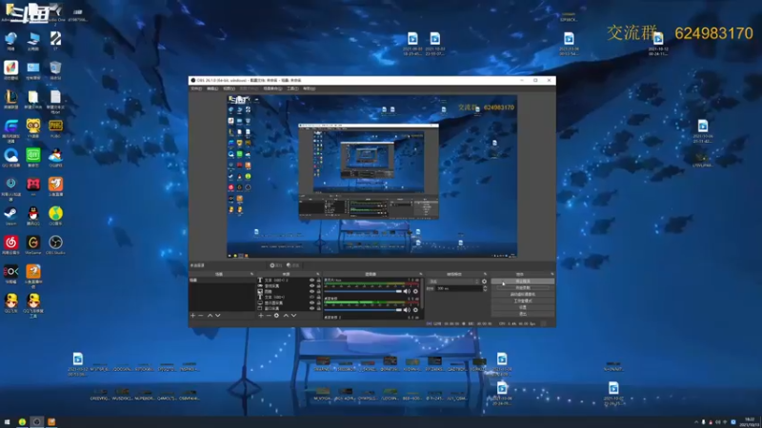Viewport: 762px width, 428px height.
Task: Open Tencent QQ penguin desktop icon
Action: point(33,216)
